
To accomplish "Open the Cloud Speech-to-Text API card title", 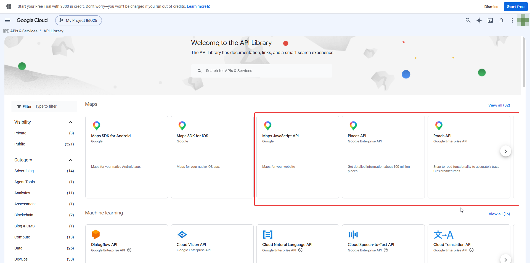I will pos(371,245).
